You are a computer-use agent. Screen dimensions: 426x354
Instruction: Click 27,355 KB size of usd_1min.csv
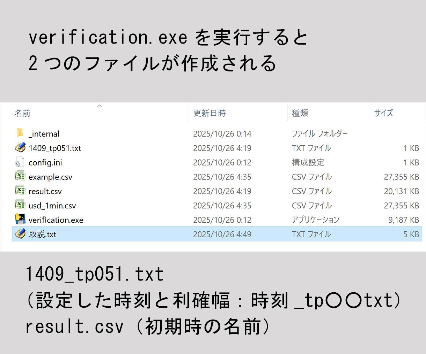pyautogui.click(x=401, y=206)
